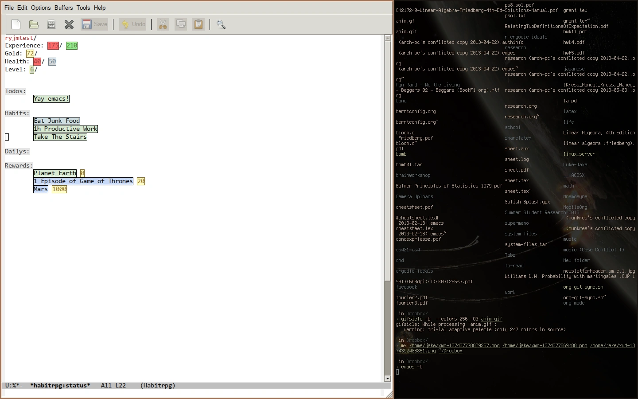Open a file with the Emacs folder icon

click(x=34, y=24)
